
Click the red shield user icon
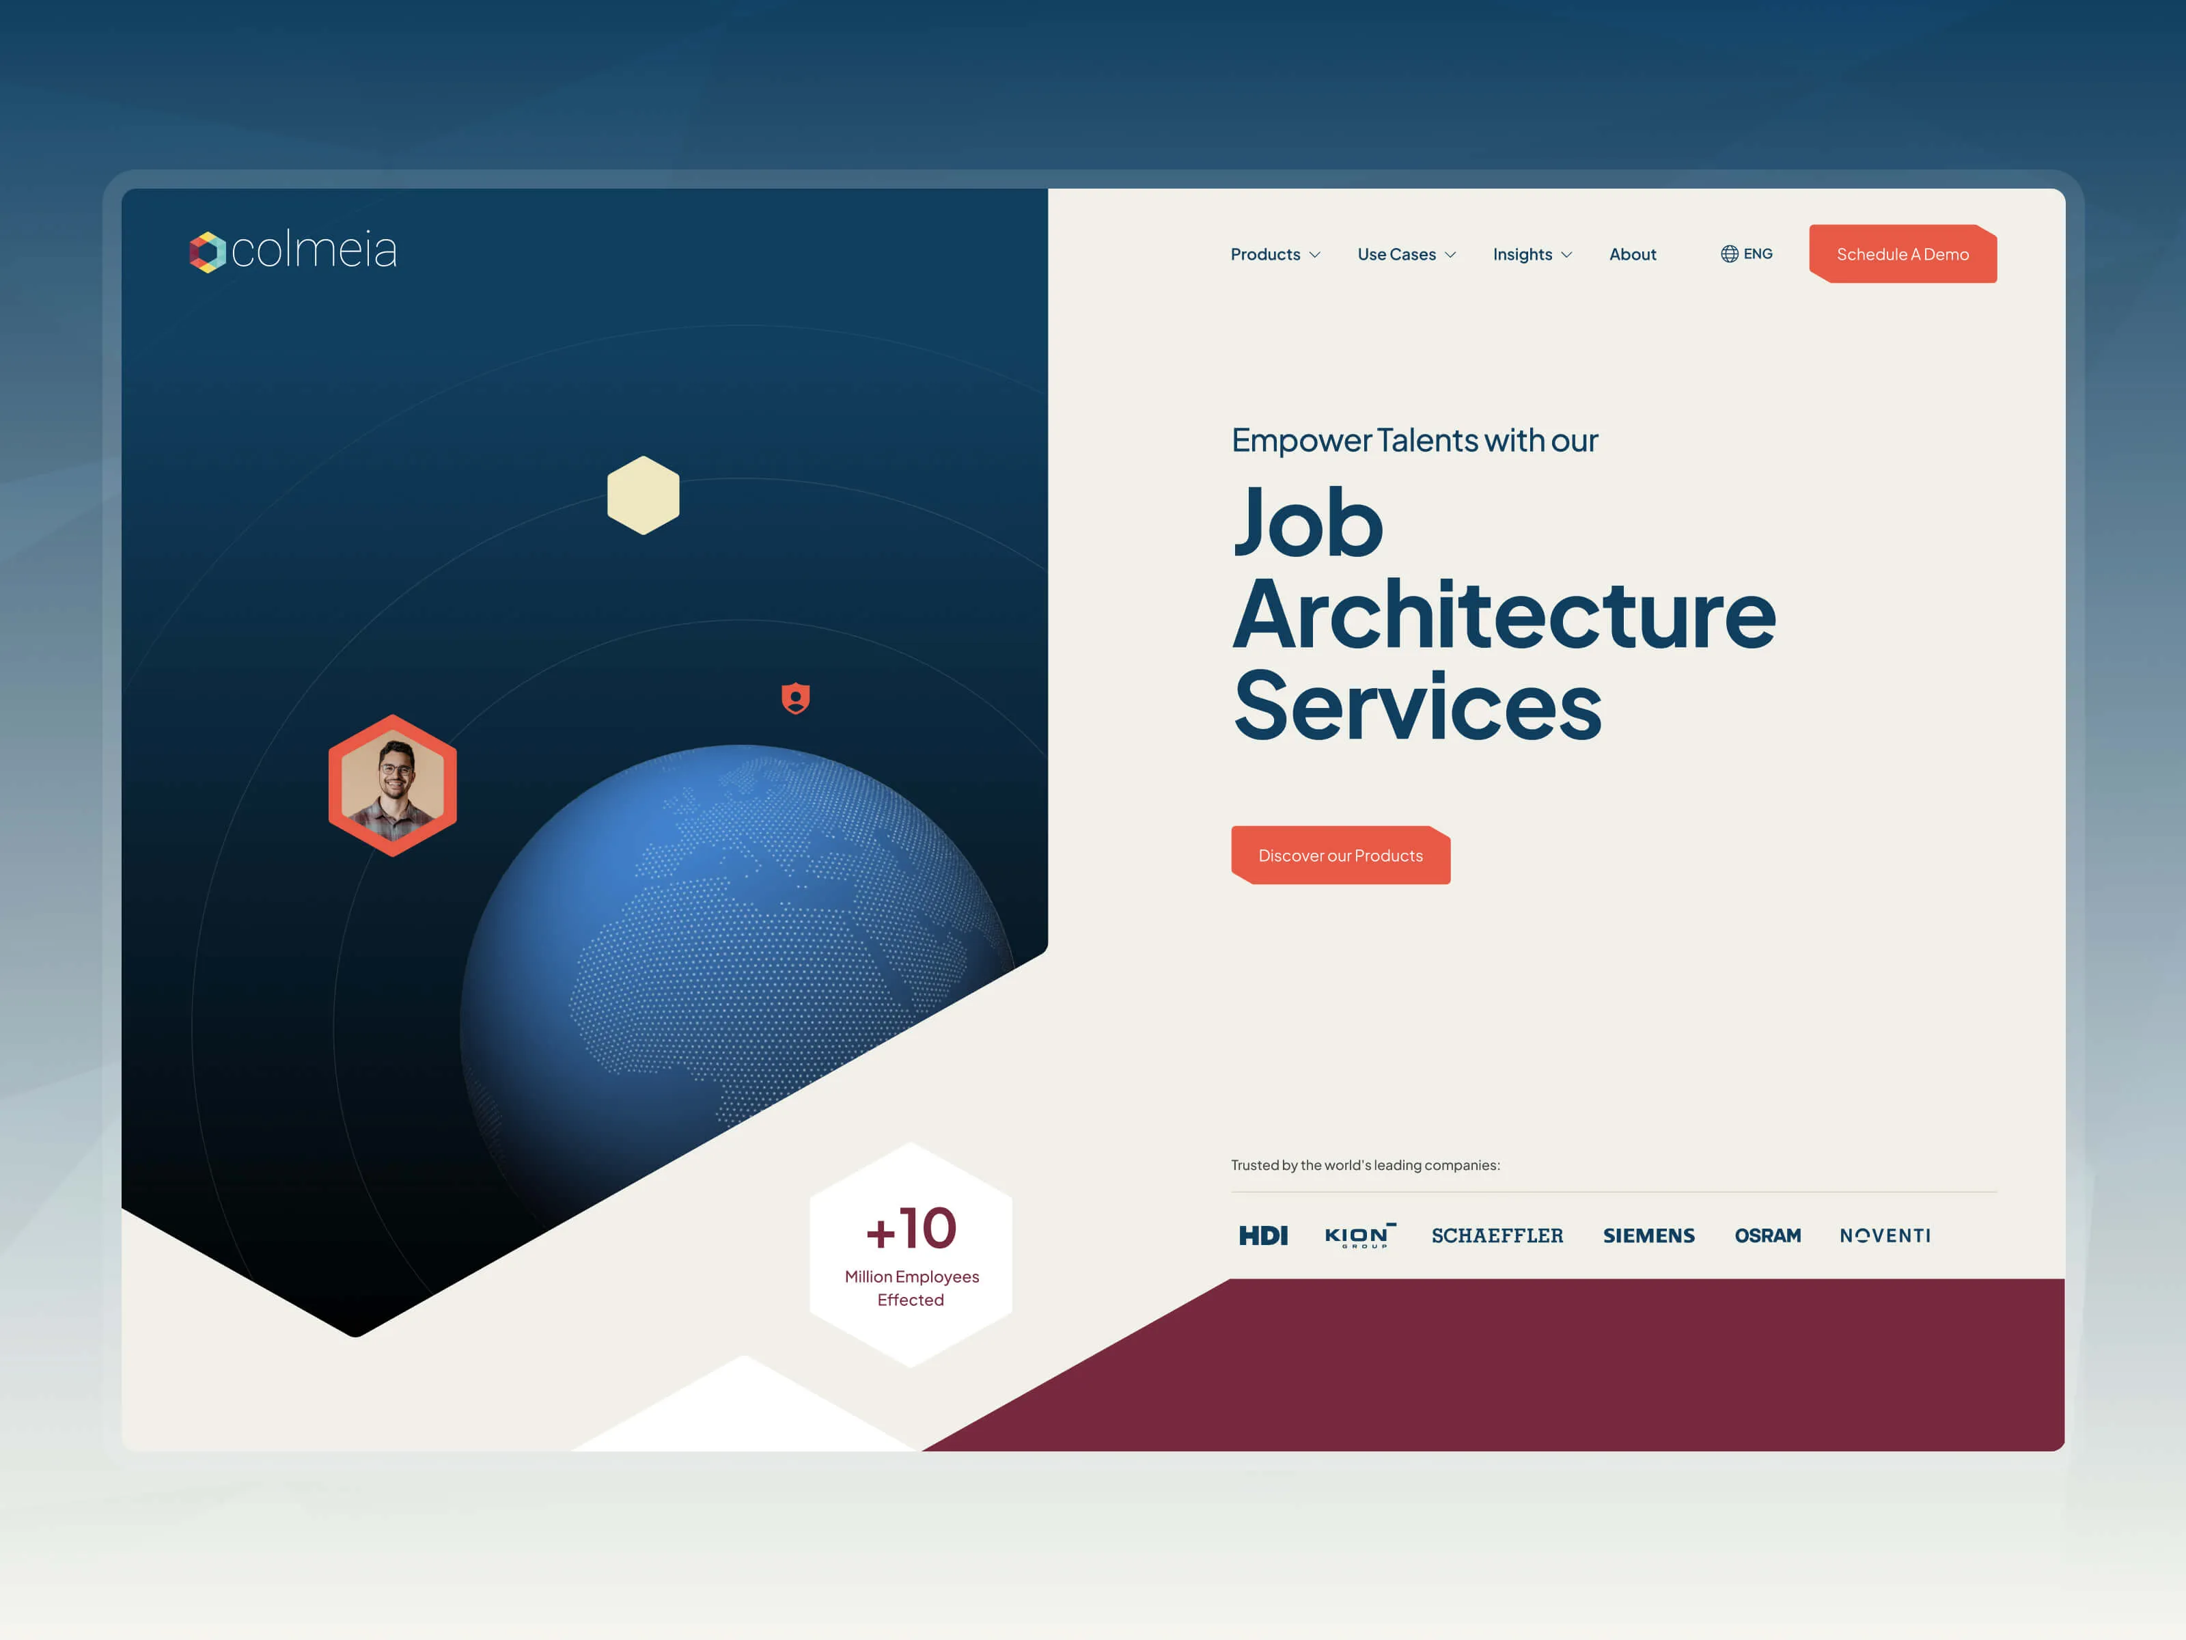[x=796, y=698]
